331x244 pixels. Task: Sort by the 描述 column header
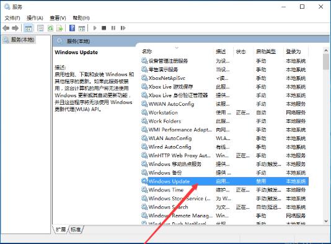(221, 51)
